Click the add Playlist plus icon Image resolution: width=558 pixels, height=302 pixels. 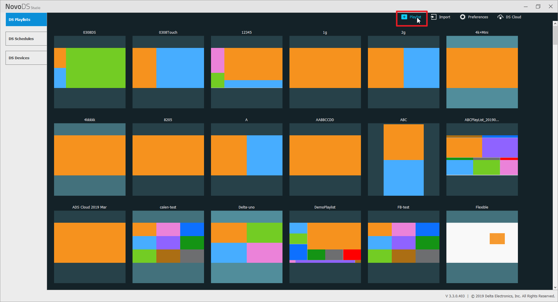(404, 17)
